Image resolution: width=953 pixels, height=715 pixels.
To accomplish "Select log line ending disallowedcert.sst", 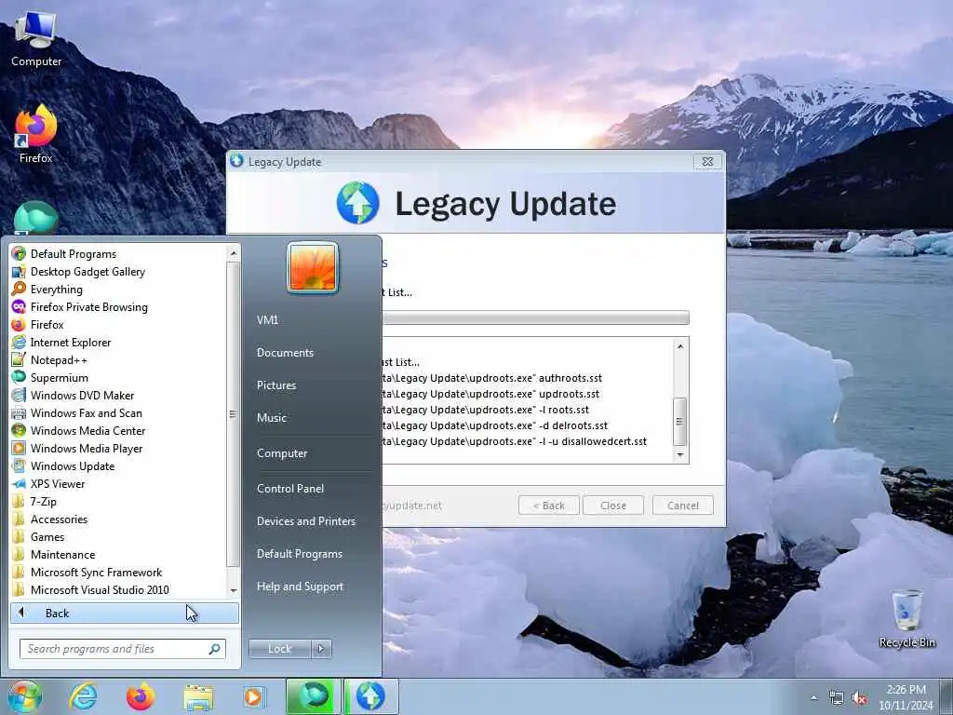I will point(514,441).
